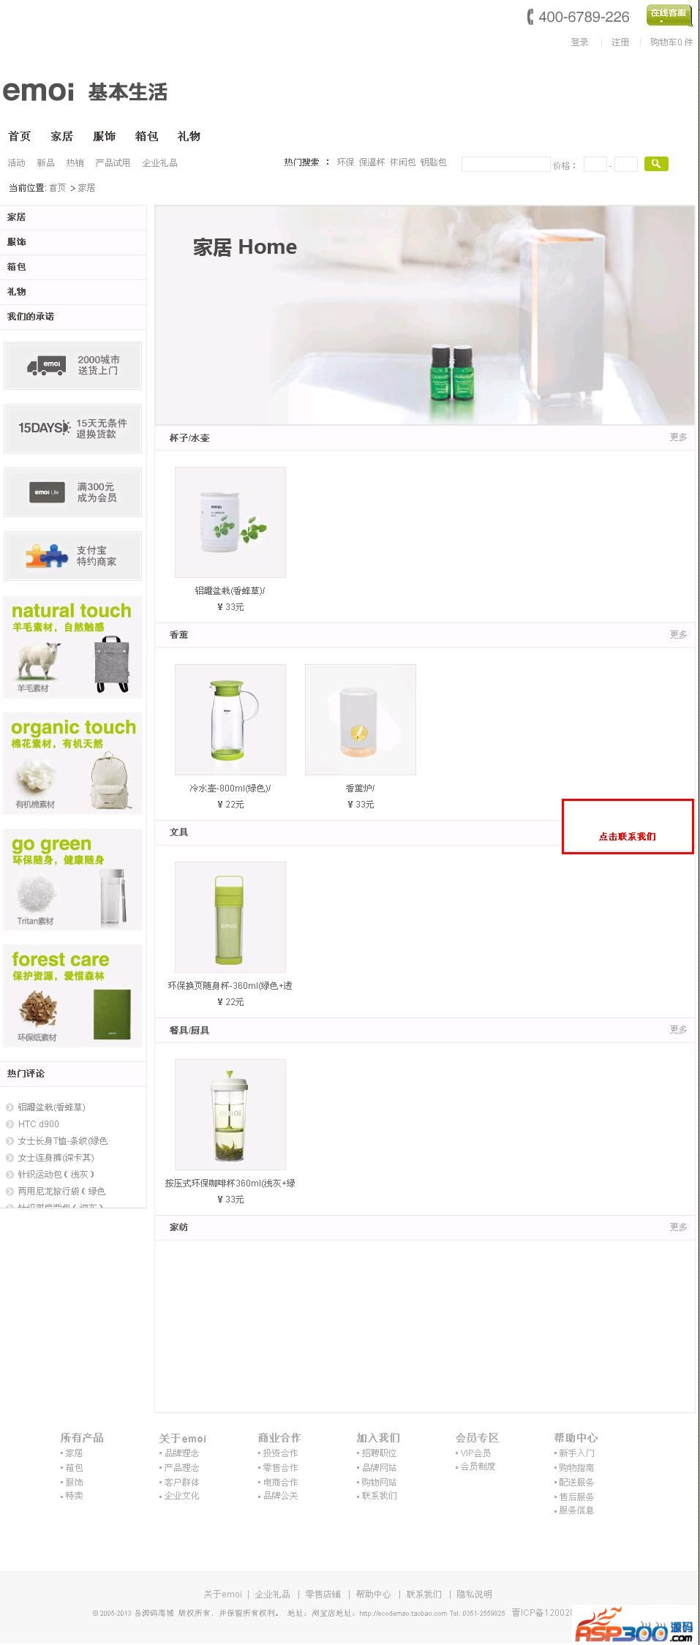Click the search keyword input field
The image size is (700, 1645).
click(505, 164)
